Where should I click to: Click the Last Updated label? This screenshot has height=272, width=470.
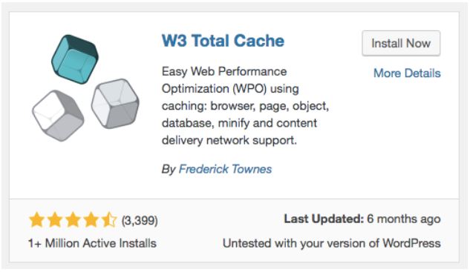click(x=324, y=219)
